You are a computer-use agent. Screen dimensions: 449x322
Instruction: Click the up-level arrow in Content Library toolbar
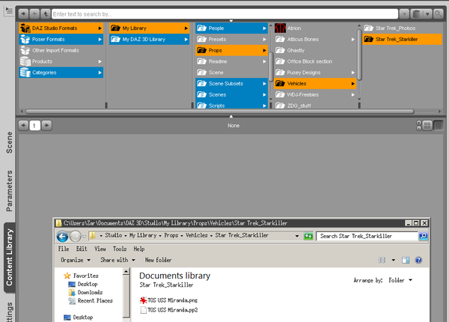coord(45,13)
